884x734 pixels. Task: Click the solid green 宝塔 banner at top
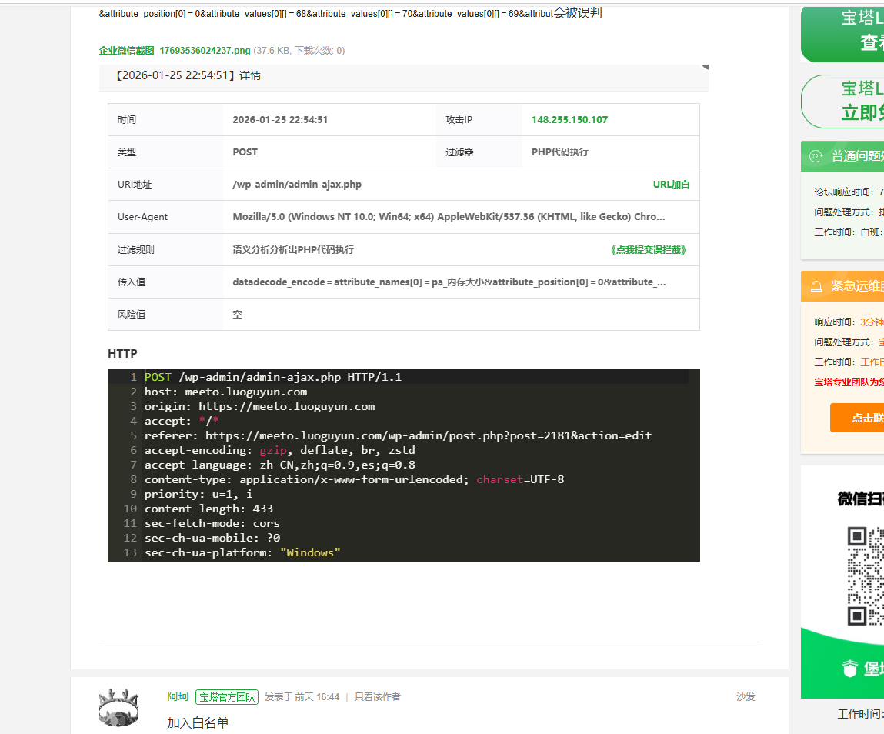coord(843,32)
